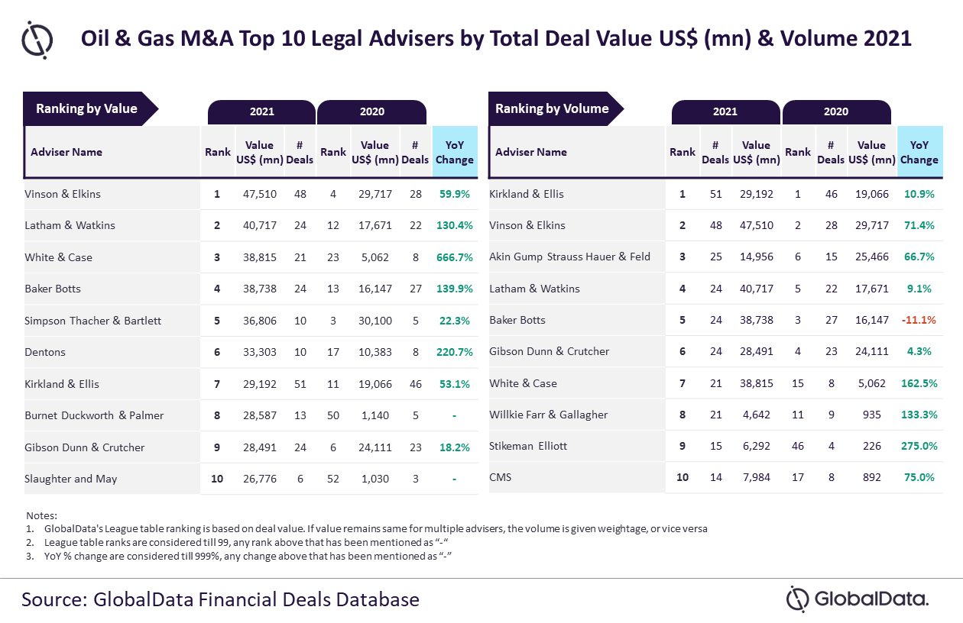Click the 2021 header in the value table

(261, 112)
